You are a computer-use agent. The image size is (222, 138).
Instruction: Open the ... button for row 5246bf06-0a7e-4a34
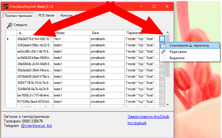(162, 89)
